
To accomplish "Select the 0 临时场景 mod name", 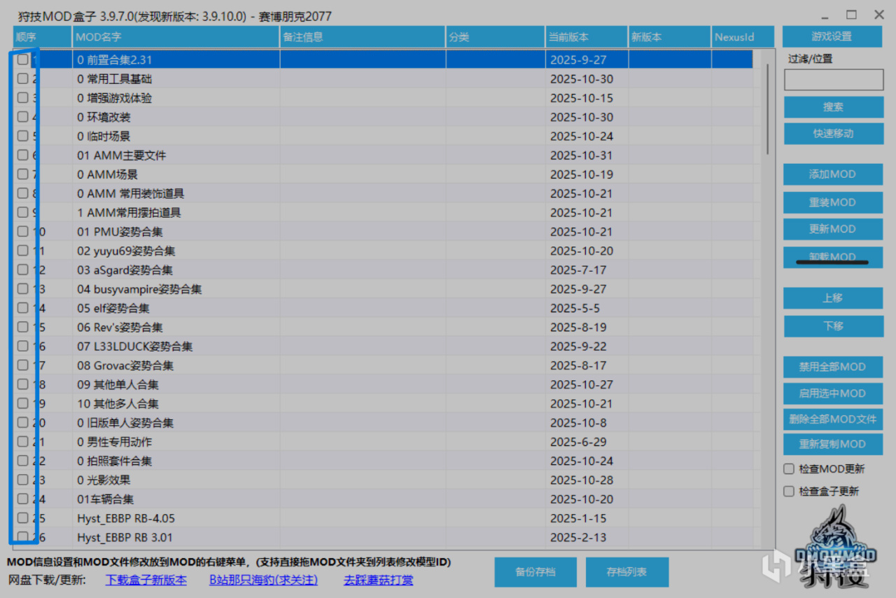I will [x=104, y=136].
